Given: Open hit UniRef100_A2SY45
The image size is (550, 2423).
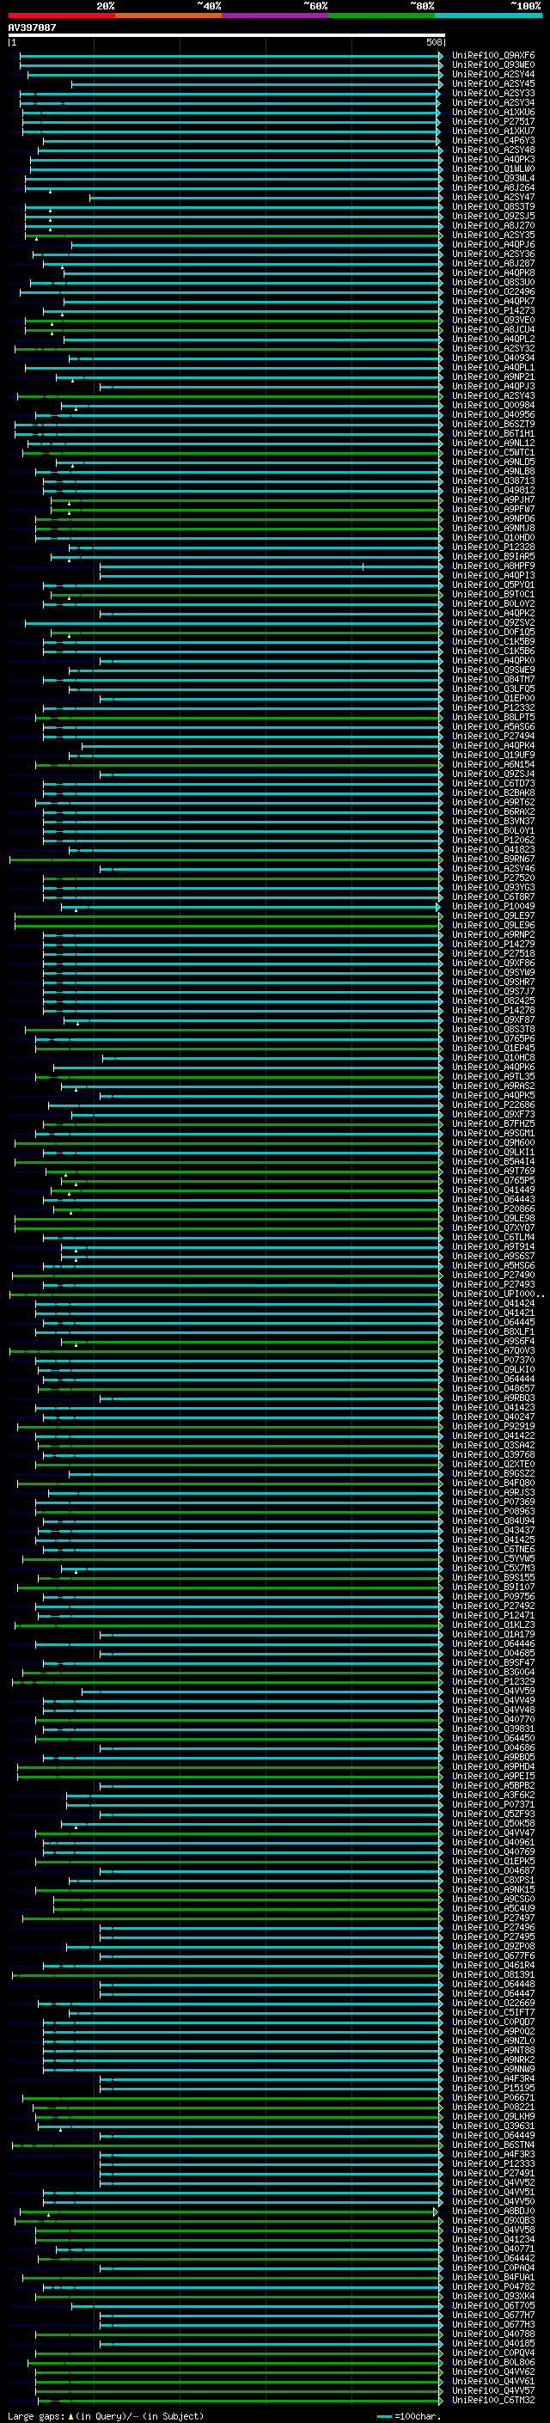Looking at the screenshot, I should [493, 83].
